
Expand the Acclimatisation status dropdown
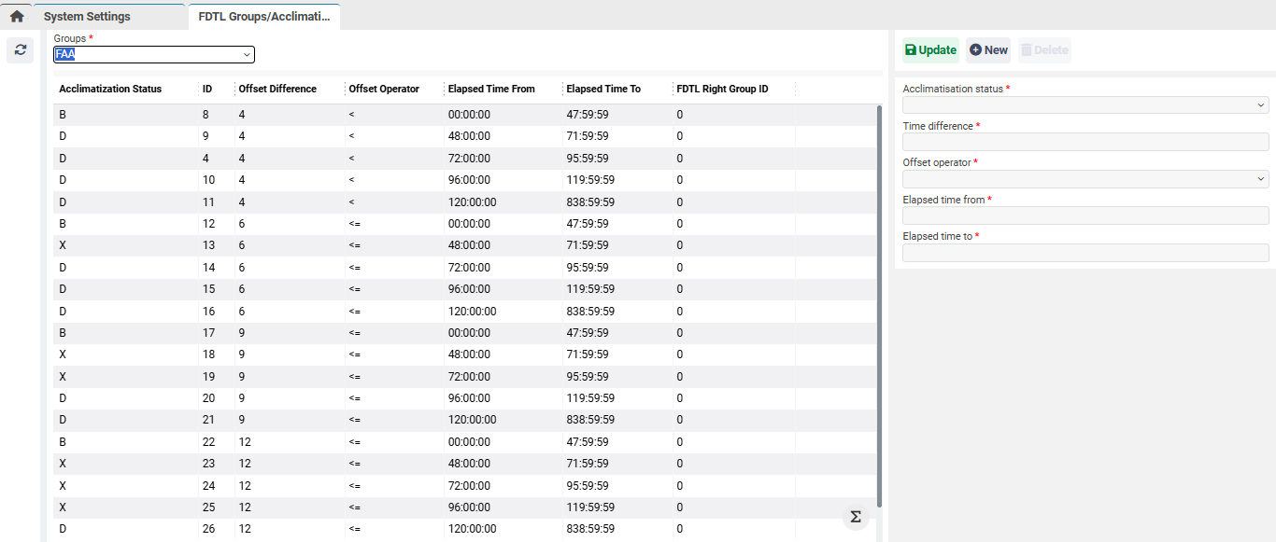point(1085,105)
